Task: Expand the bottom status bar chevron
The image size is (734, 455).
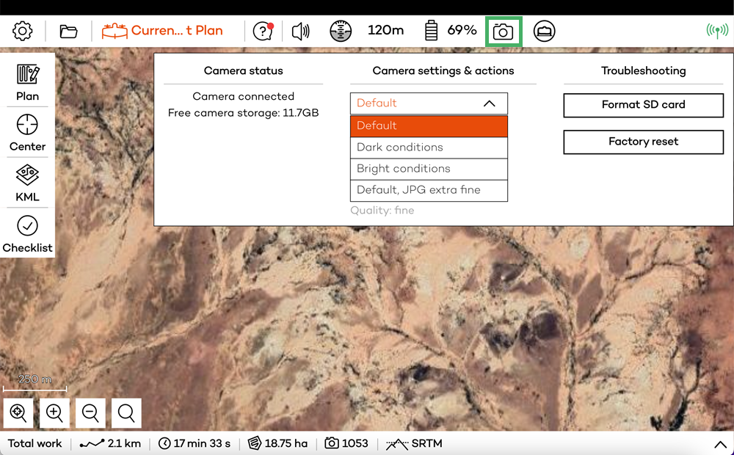Action: (719, 444)
